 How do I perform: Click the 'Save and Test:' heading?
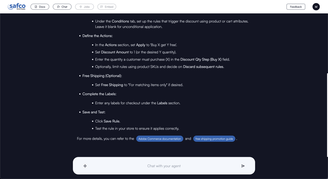94,112
